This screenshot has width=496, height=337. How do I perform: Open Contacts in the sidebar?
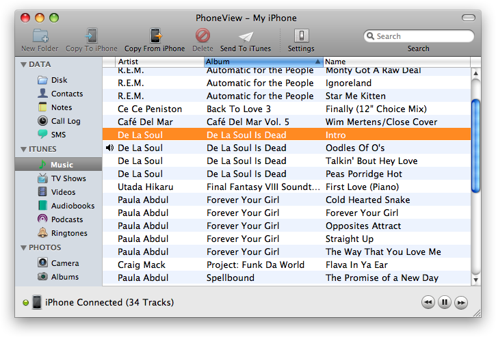60,94
